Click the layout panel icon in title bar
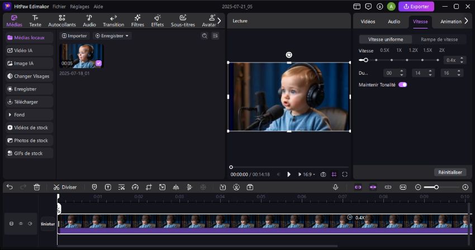475x250 pixels. pyautogui.click(x=357, y=6)
